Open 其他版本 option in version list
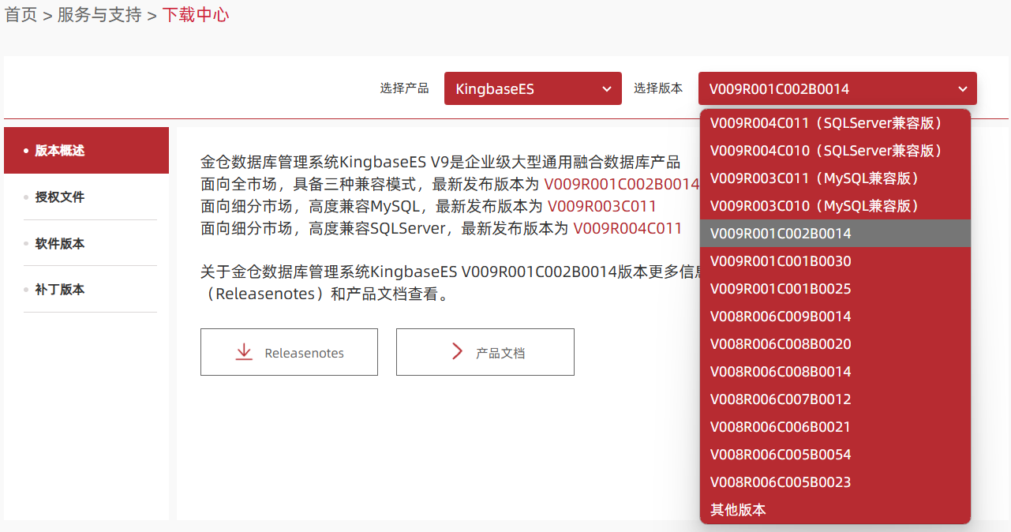 click(835, 510)
